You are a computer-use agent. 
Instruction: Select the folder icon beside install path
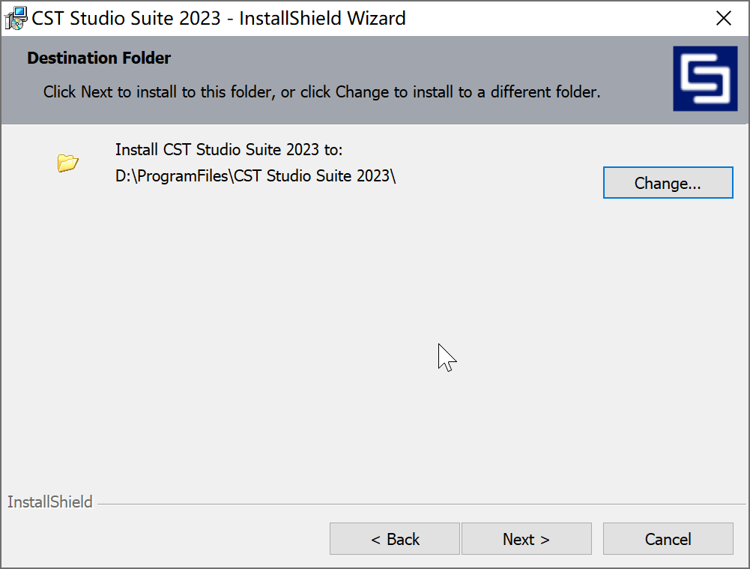coord(67,163)
